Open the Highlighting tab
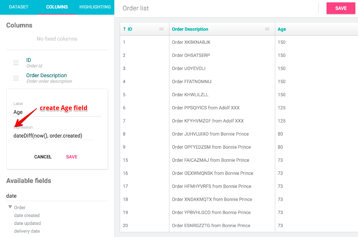358x237 pixels. [x=95, y=7]
